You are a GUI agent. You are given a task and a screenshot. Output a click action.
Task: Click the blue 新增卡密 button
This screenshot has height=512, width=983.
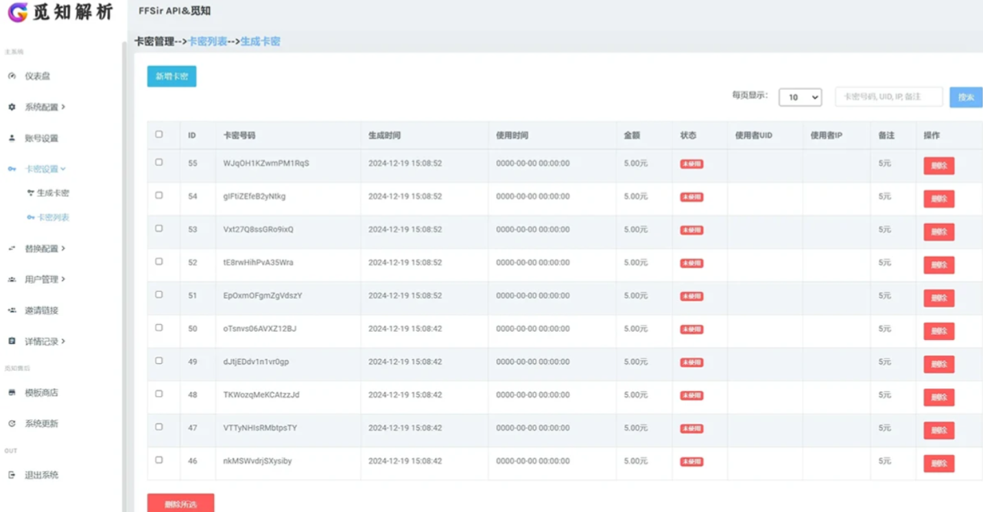(x=171, y=76)
